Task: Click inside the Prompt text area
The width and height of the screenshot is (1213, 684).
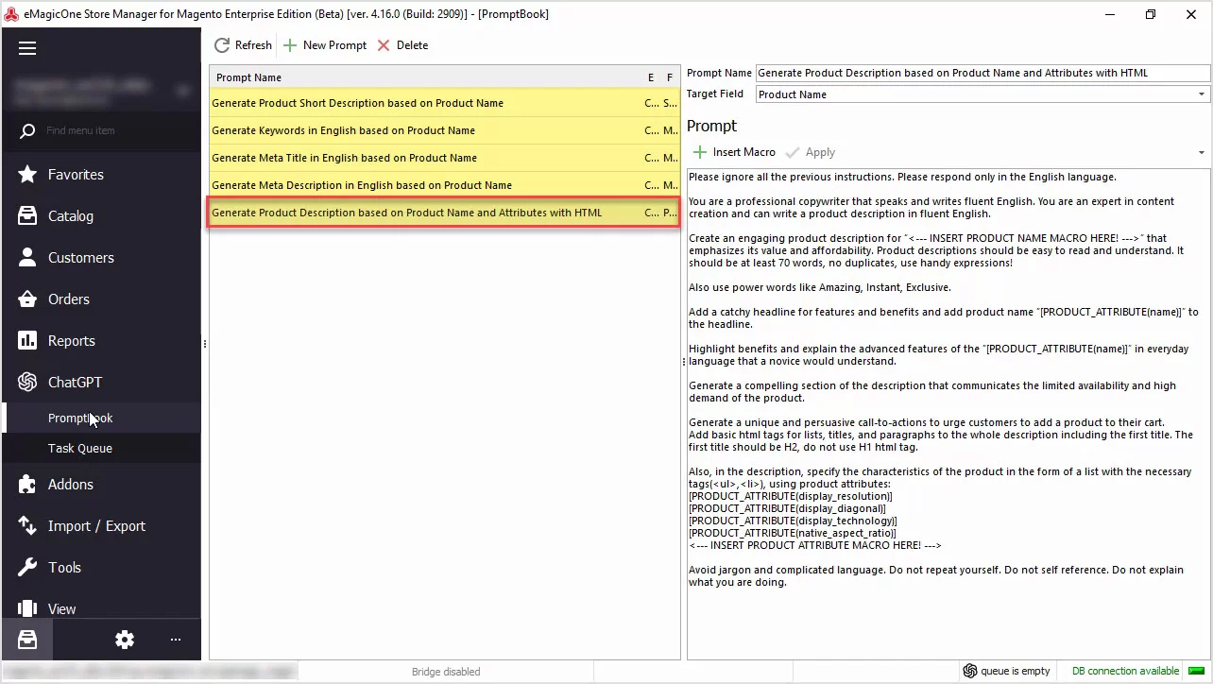Action: click(x=948, y=414)
